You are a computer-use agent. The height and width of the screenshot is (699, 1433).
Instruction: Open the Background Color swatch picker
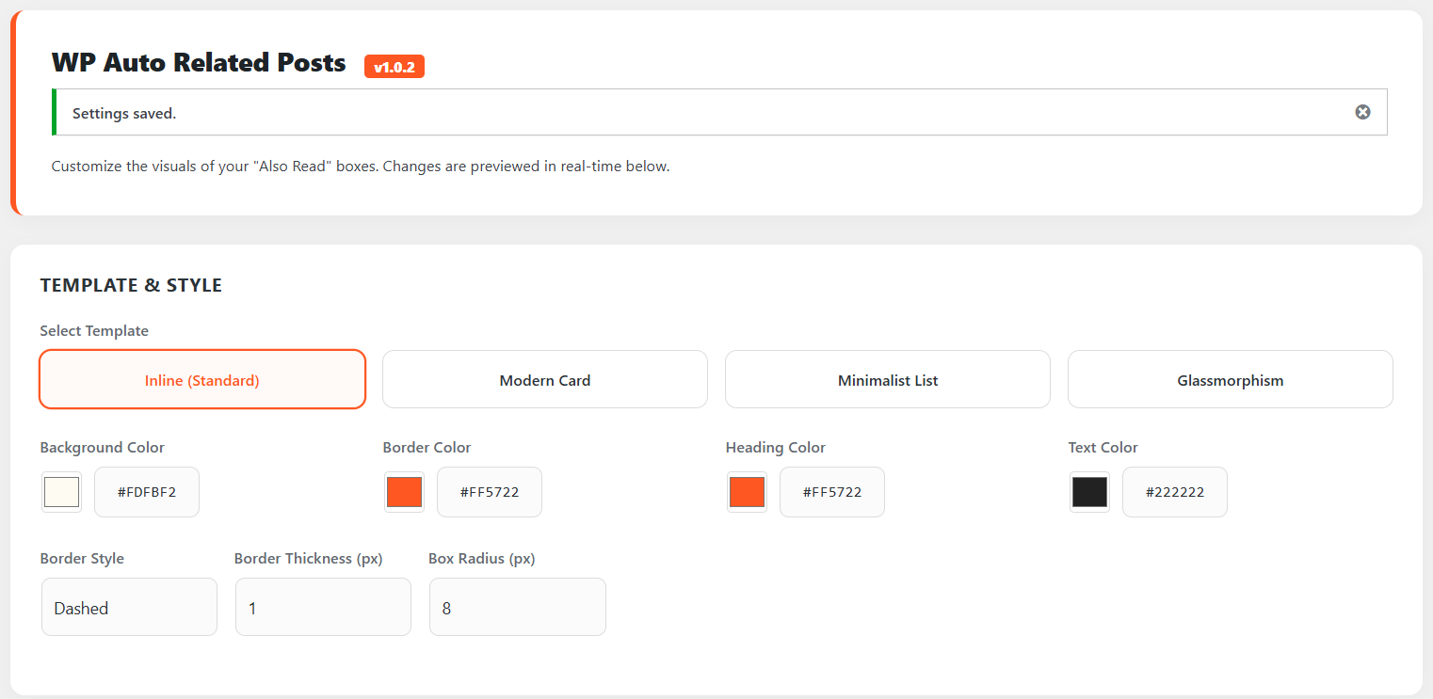coord(60,491)
